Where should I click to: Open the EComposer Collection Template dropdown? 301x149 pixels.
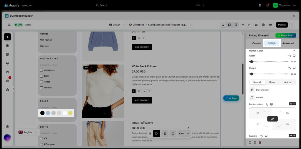coord(160,25)
